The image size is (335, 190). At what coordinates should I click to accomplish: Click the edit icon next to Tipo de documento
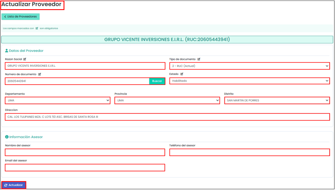pos(199,59)
